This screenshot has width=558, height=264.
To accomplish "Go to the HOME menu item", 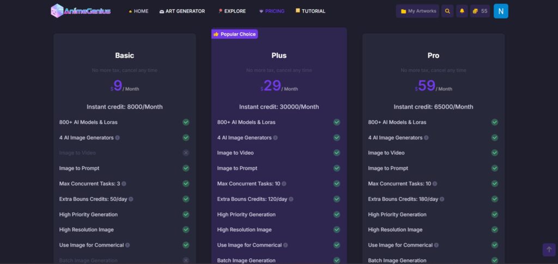I will [x=138, y=11].
